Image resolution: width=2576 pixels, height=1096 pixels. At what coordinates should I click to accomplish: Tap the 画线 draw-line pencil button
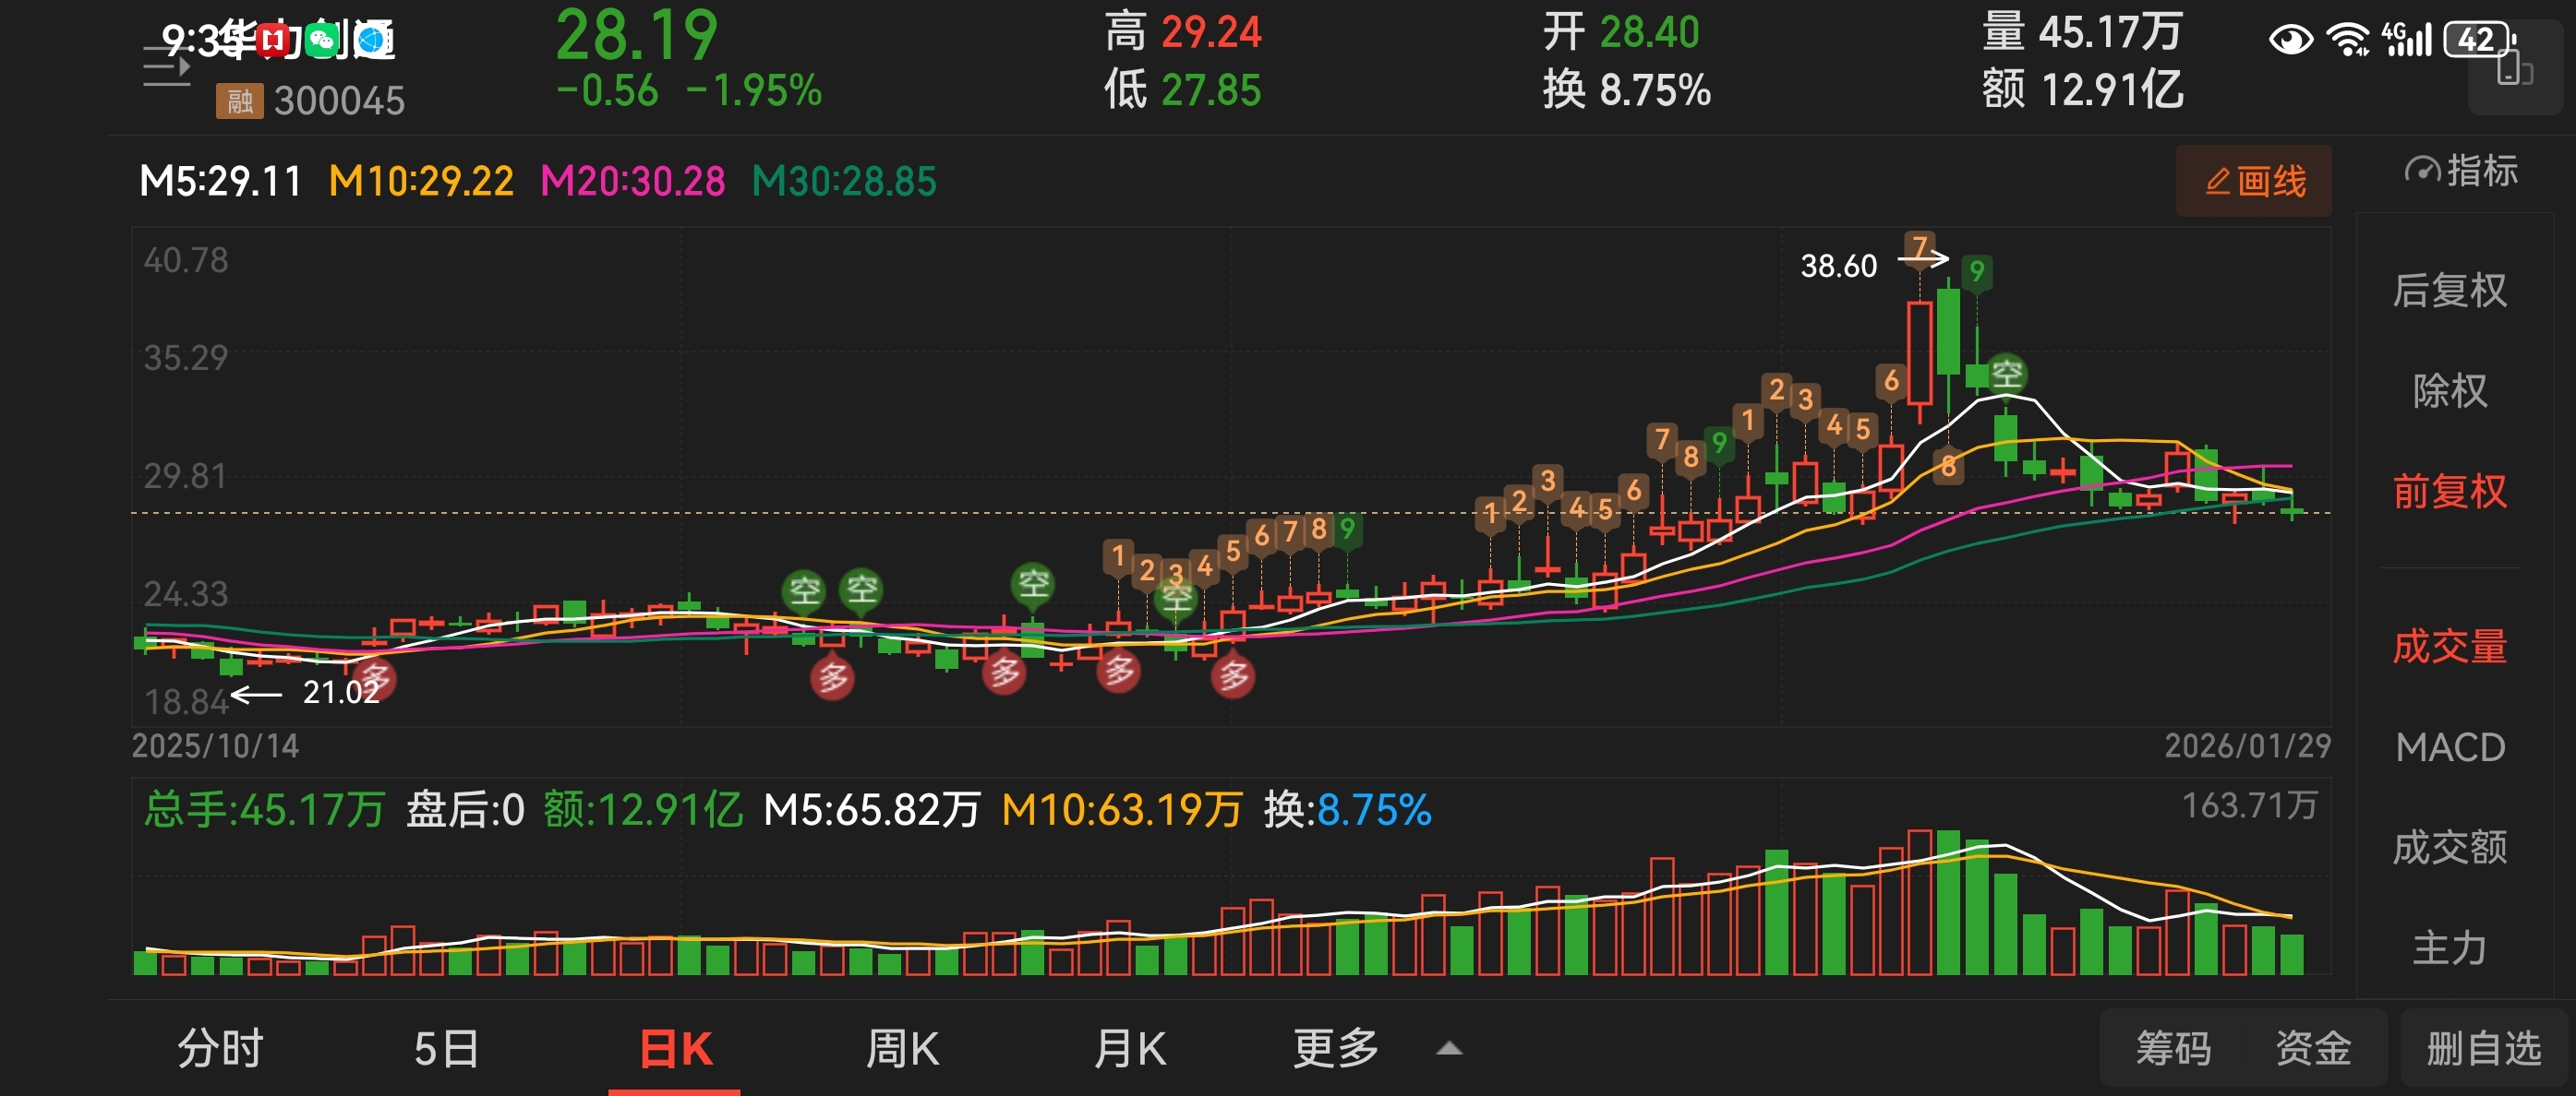coord(2253,182)
